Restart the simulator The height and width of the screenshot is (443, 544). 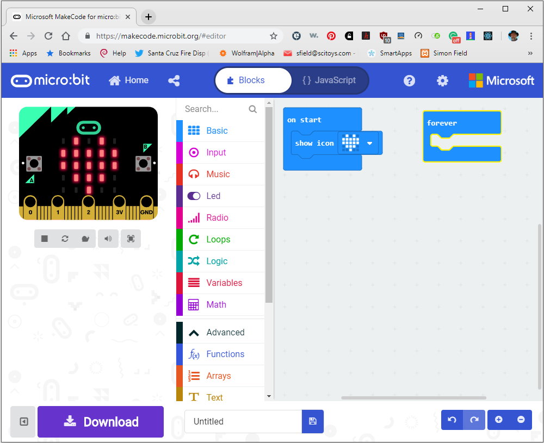click(x=65, y=239)
